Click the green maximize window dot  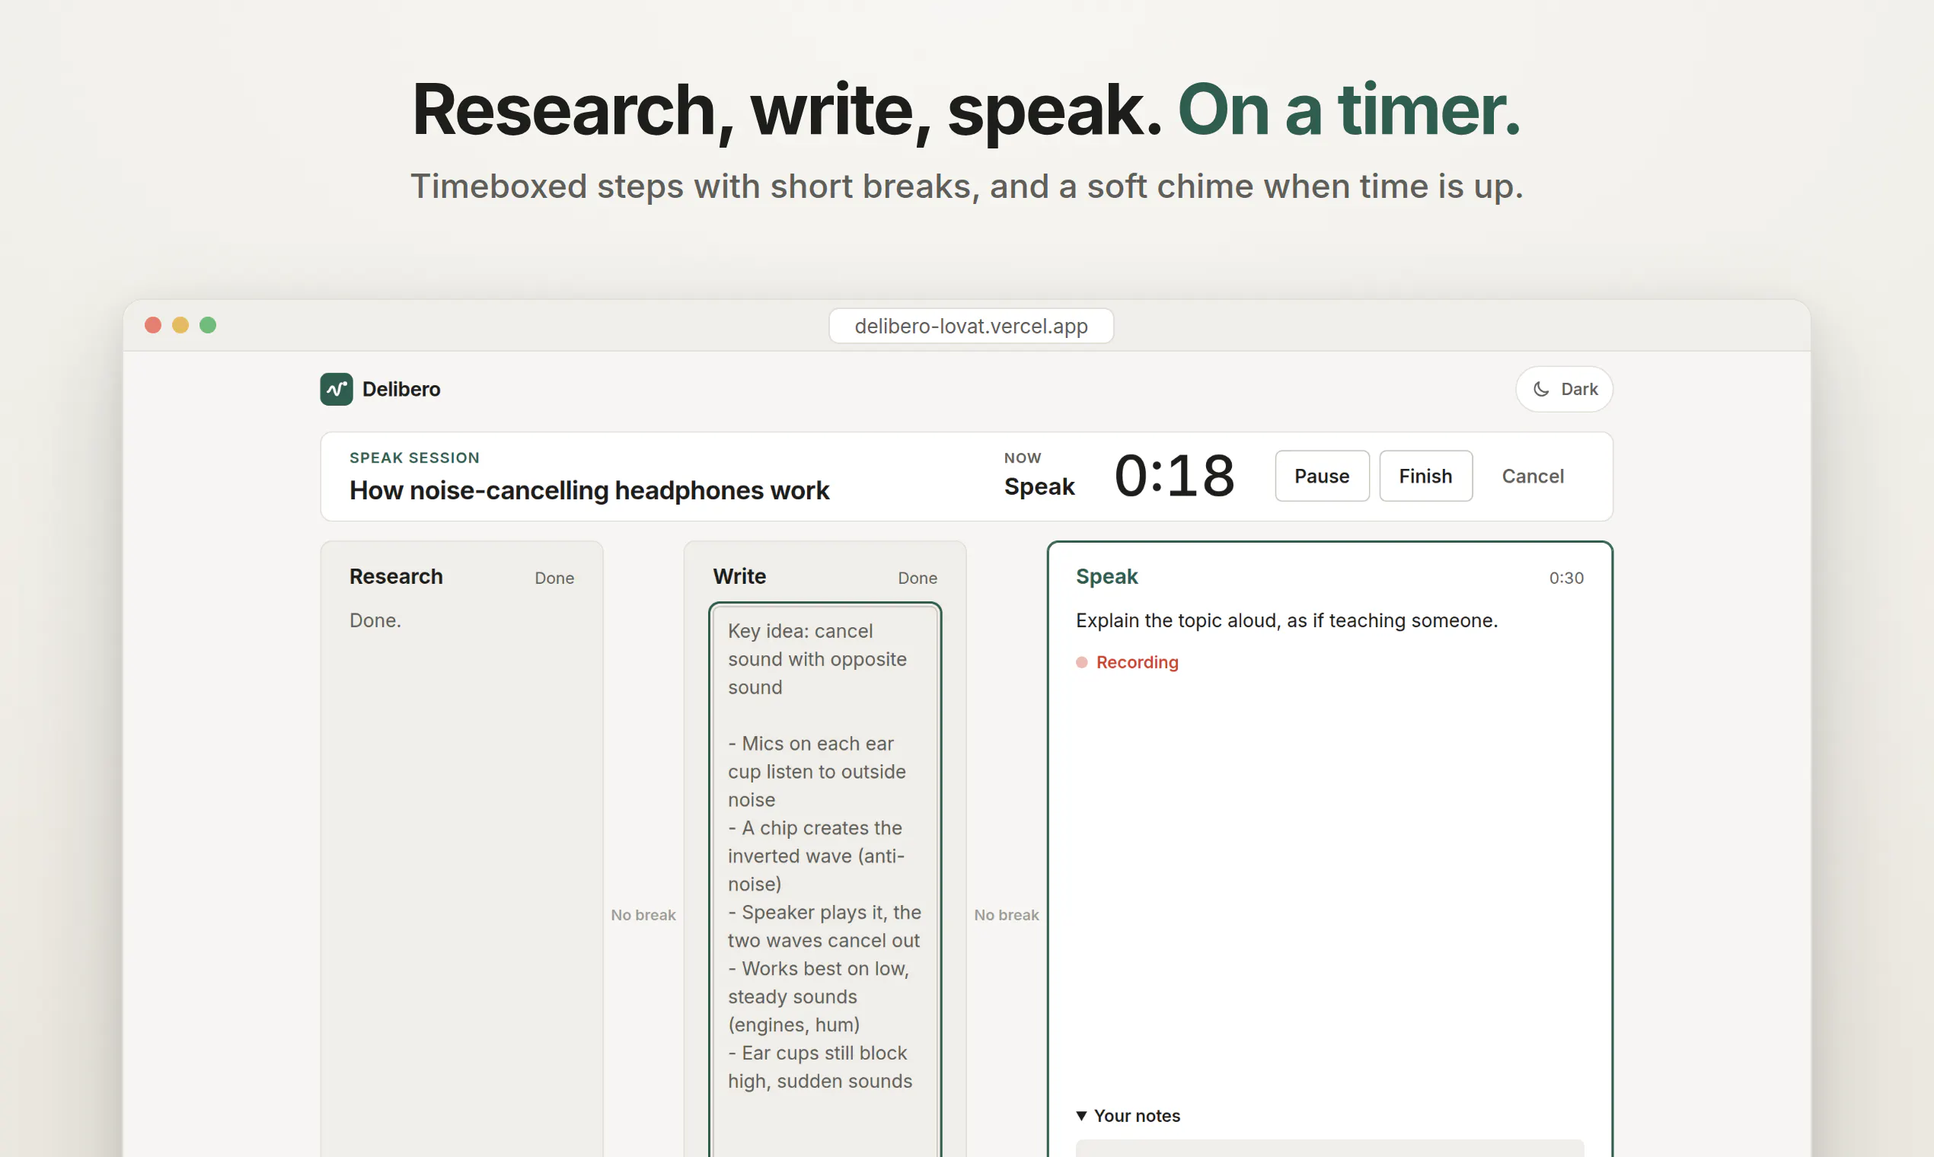pos(207,325)
